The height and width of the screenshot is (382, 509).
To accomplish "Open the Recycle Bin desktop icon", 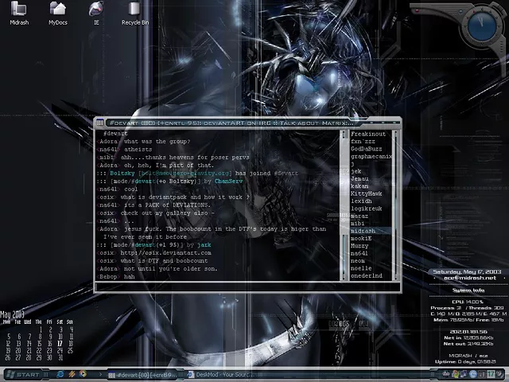I will 135,13.
